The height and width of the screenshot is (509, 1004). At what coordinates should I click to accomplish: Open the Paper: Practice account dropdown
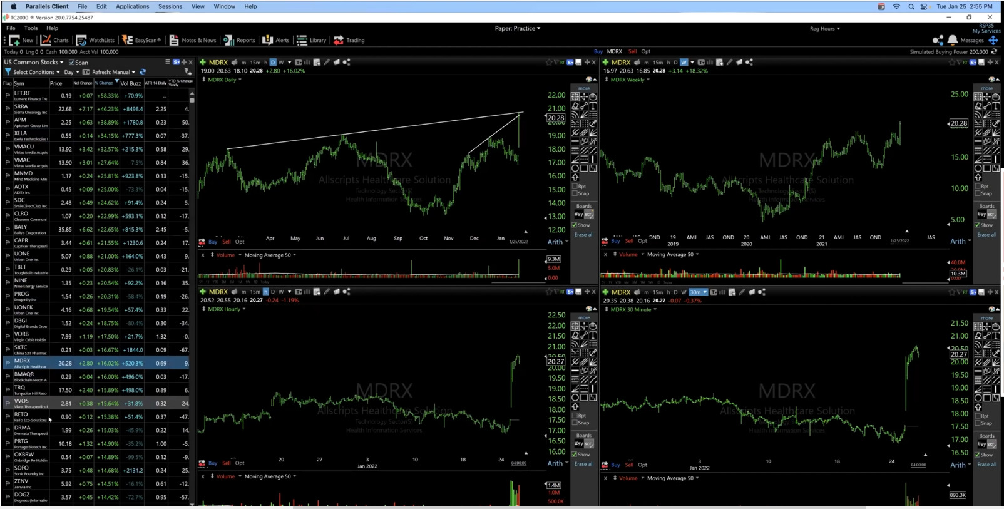tap(517, 28)
